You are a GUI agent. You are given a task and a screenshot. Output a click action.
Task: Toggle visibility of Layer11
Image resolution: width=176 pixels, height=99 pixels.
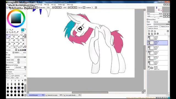click(148, 62)
